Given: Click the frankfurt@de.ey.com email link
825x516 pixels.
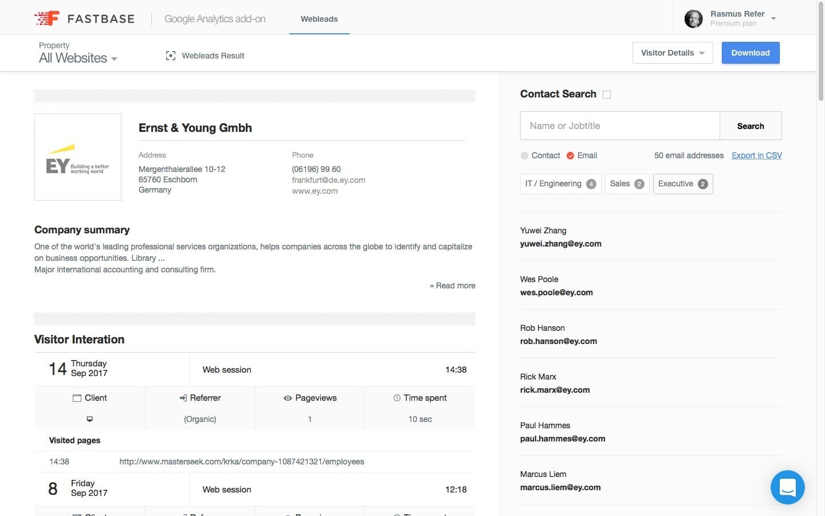Looking at the screenshot, I should [328, 180].
